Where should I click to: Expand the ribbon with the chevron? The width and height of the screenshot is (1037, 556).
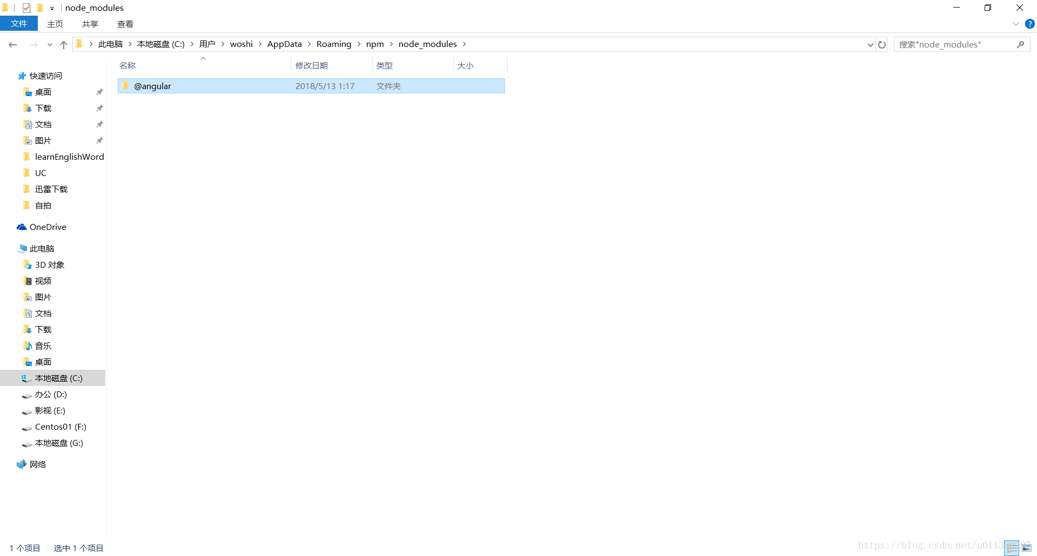1015,24
